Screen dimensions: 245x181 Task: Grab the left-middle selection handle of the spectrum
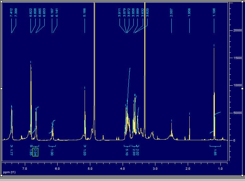(1, 88)
